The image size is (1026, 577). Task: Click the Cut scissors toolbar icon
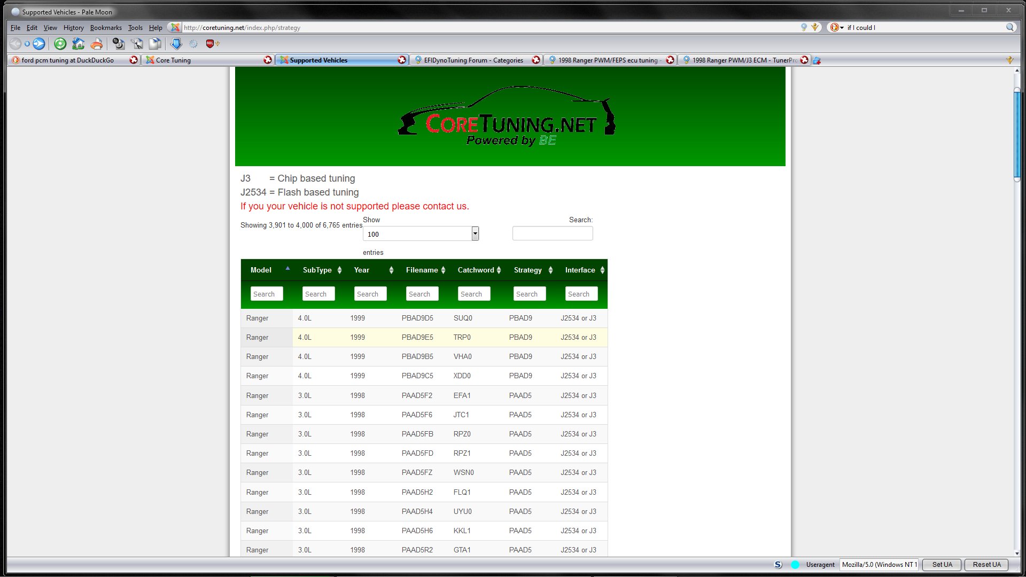(137, 44)
